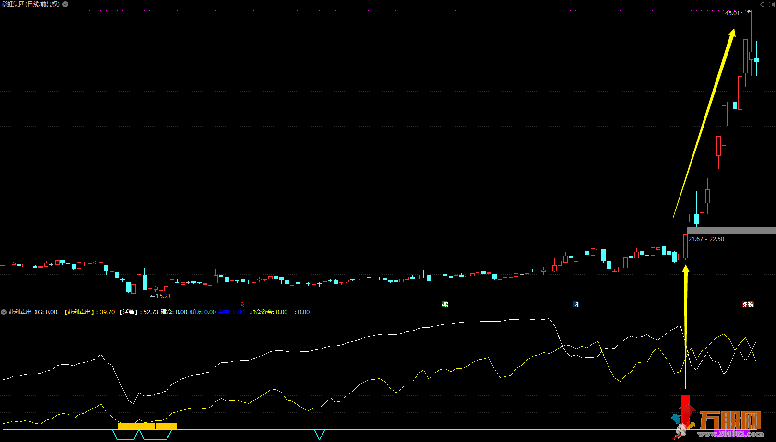
Task: Select the 45.01 high price label
Action: 732,13
